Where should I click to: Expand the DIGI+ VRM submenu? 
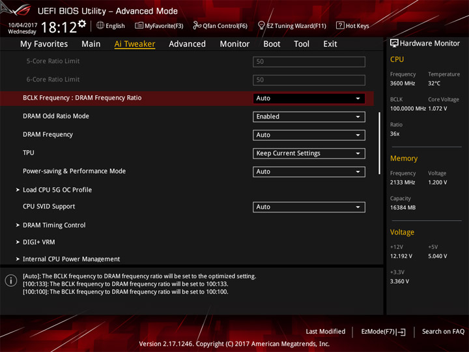[38, 242]
